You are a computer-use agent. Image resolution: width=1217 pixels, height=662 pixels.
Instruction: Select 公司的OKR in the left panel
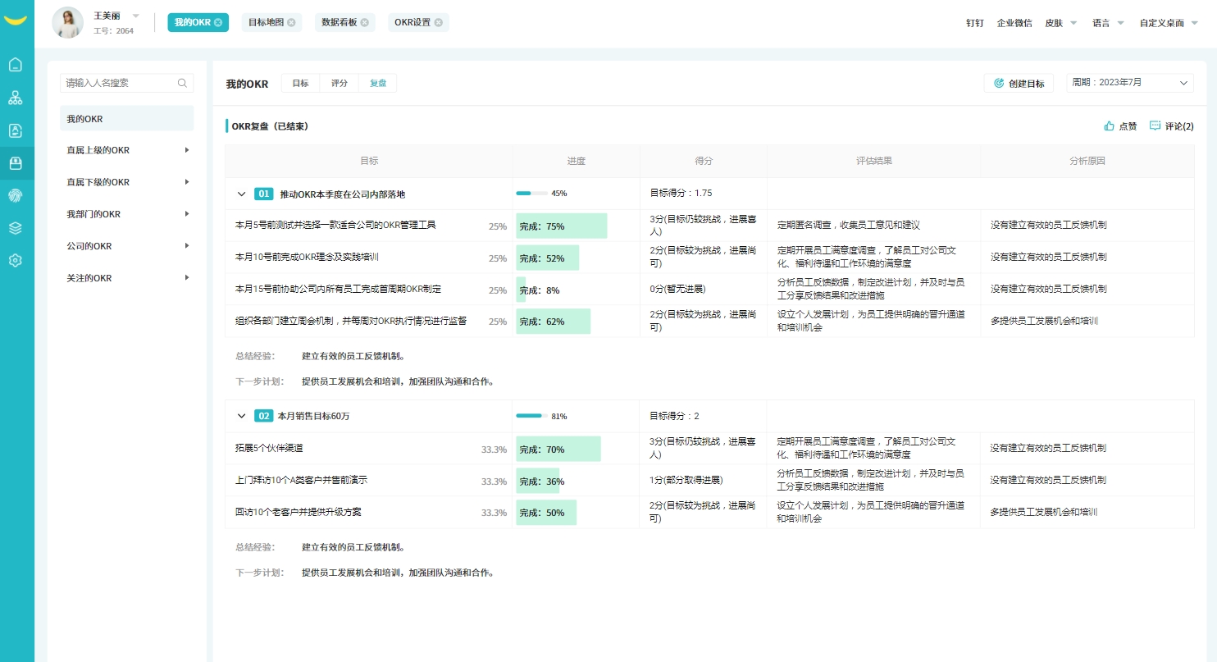[126, 246]
